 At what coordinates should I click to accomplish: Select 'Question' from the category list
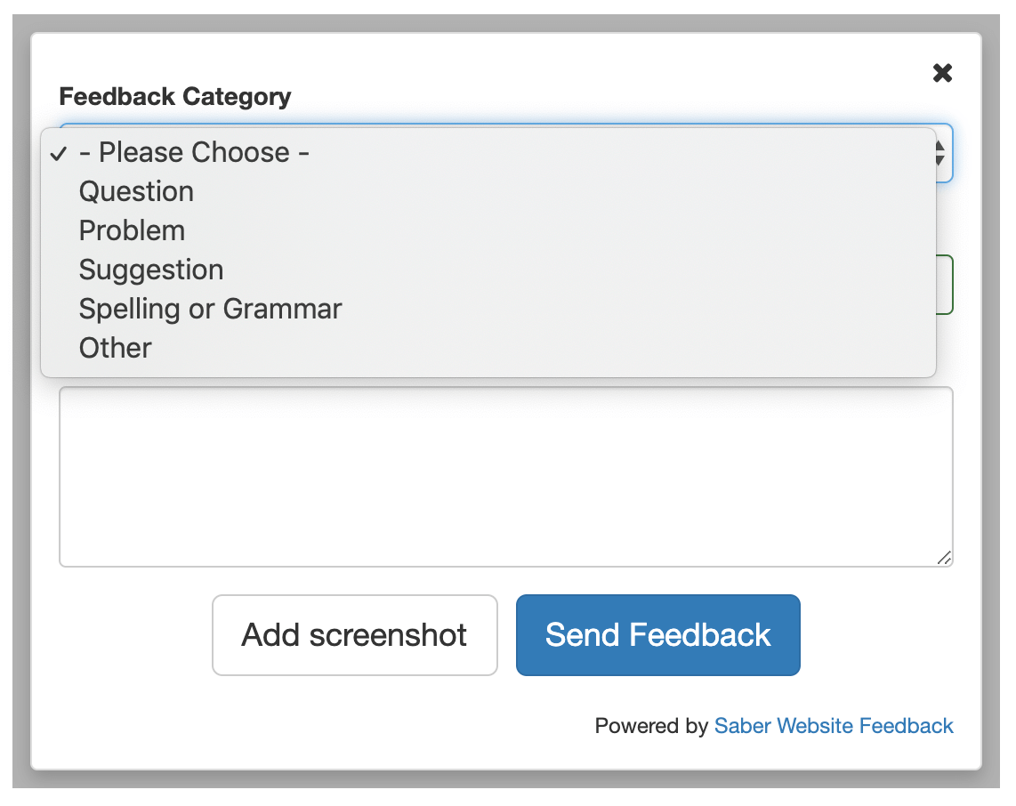point(136,191)
